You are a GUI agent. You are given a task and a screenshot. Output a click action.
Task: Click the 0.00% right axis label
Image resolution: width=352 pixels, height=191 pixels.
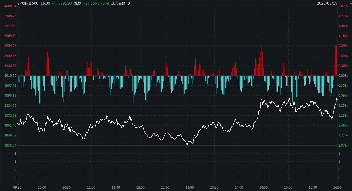coord(343,76)
